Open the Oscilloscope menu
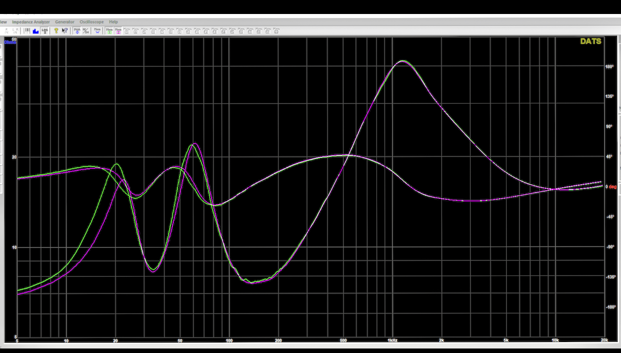This screenshot has width=621, height=353. (91, 22)
